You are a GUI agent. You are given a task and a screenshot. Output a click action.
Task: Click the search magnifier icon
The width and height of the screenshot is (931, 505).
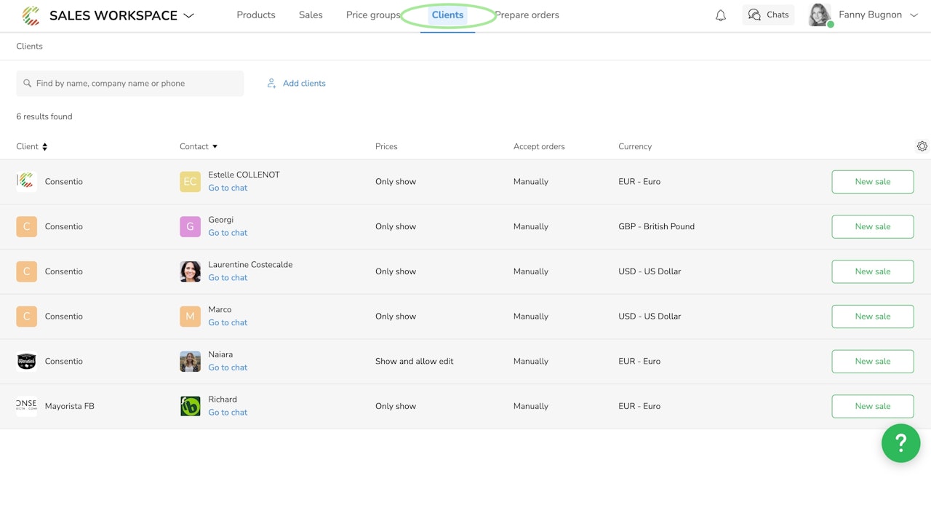coord(28,84)
